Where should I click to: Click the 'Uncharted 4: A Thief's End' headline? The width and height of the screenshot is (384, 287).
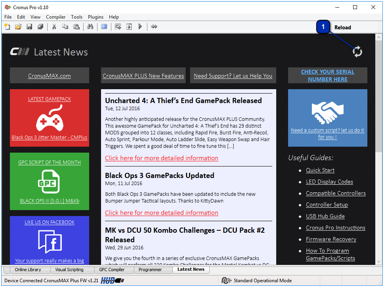click(183, 101)
